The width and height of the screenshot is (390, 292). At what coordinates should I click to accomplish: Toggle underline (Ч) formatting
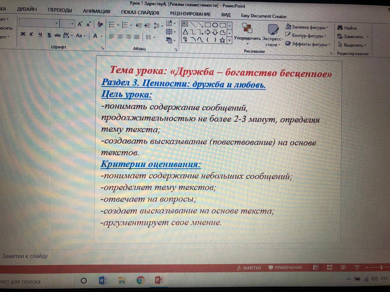pyautogui.click(x=40, y=35)
